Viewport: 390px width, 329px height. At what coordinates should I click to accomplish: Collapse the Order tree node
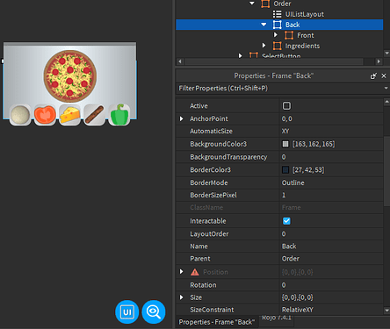pos(252,4)
